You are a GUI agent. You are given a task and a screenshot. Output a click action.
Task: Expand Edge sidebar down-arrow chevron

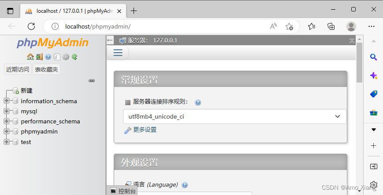373,130
